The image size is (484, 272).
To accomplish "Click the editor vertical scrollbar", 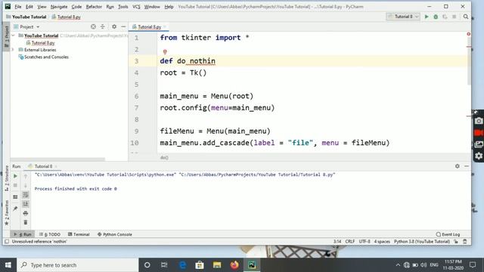I will pos(469,62).
